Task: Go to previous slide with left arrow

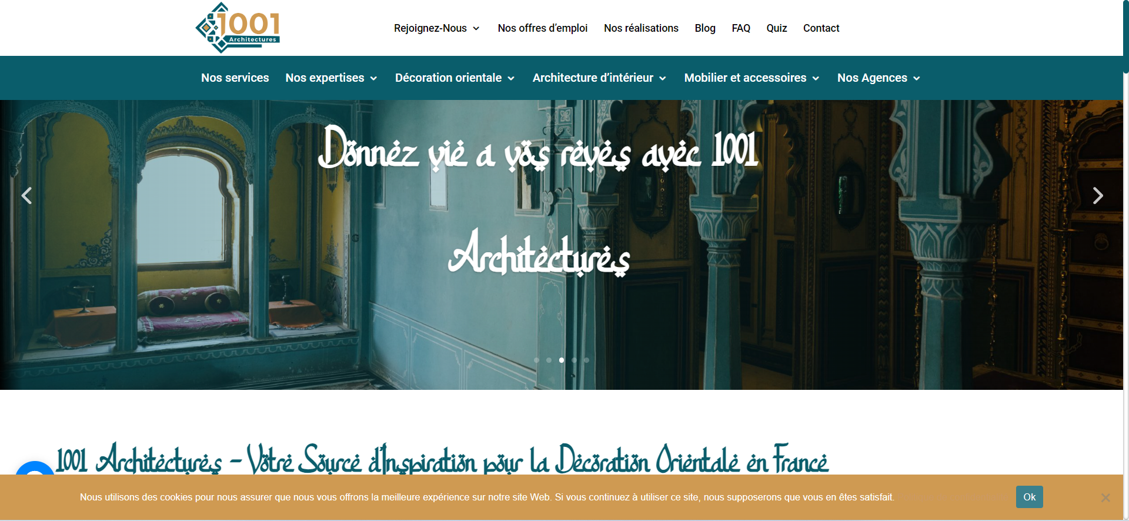Action: click(26, 196)
